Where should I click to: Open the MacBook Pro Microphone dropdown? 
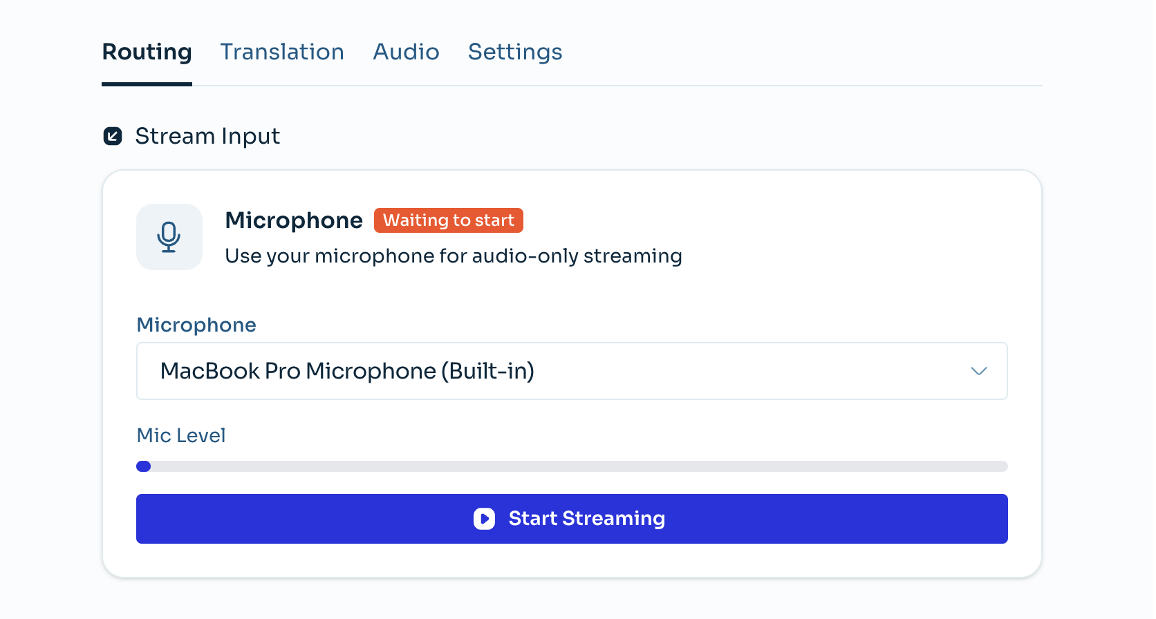[x=571, y=371]
